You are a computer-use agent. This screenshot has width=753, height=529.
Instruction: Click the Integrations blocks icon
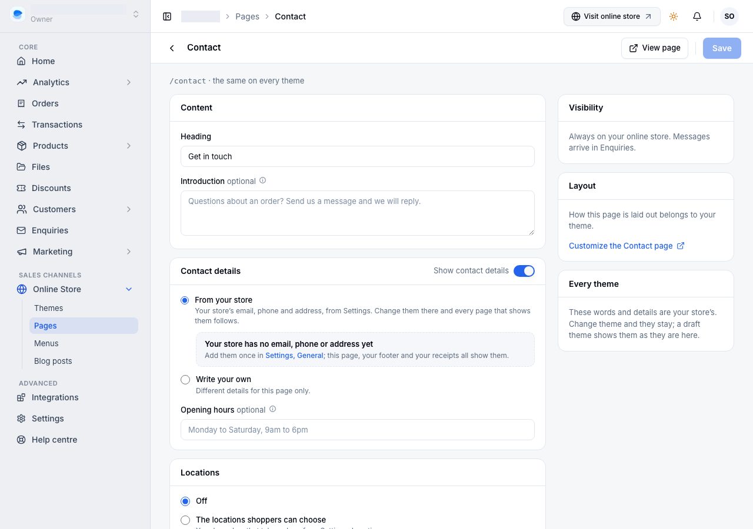click(21, 397)
